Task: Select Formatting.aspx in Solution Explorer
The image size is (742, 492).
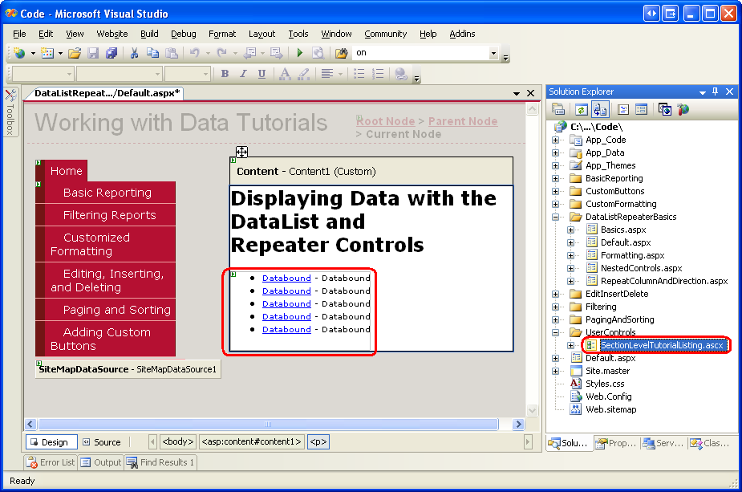Action: [632, 255]
